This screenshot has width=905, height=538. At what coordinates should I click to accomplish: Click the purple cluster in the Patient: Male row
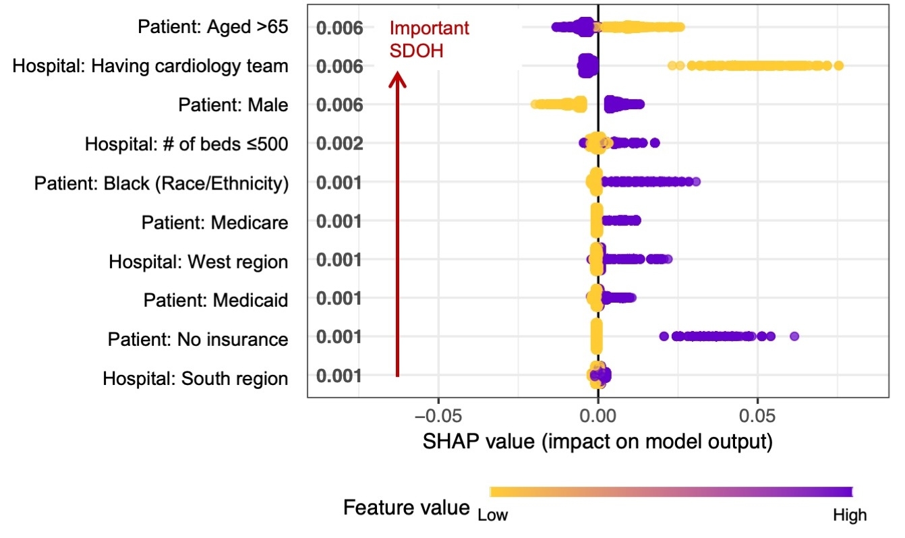coord(624,104)
